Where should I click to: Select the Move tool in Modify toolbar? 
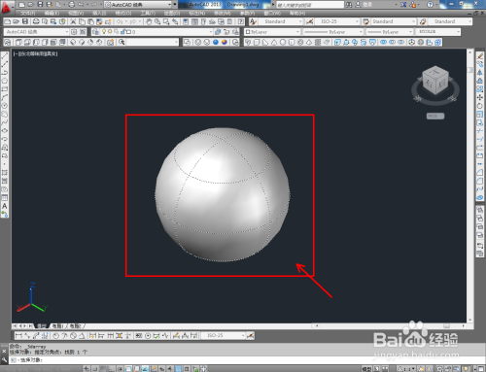480,97
